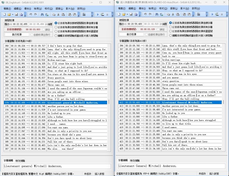This screenshot has height=176, width=229.
Task: Click 顯示-> button in left window
Action: [x=8, y=24]
